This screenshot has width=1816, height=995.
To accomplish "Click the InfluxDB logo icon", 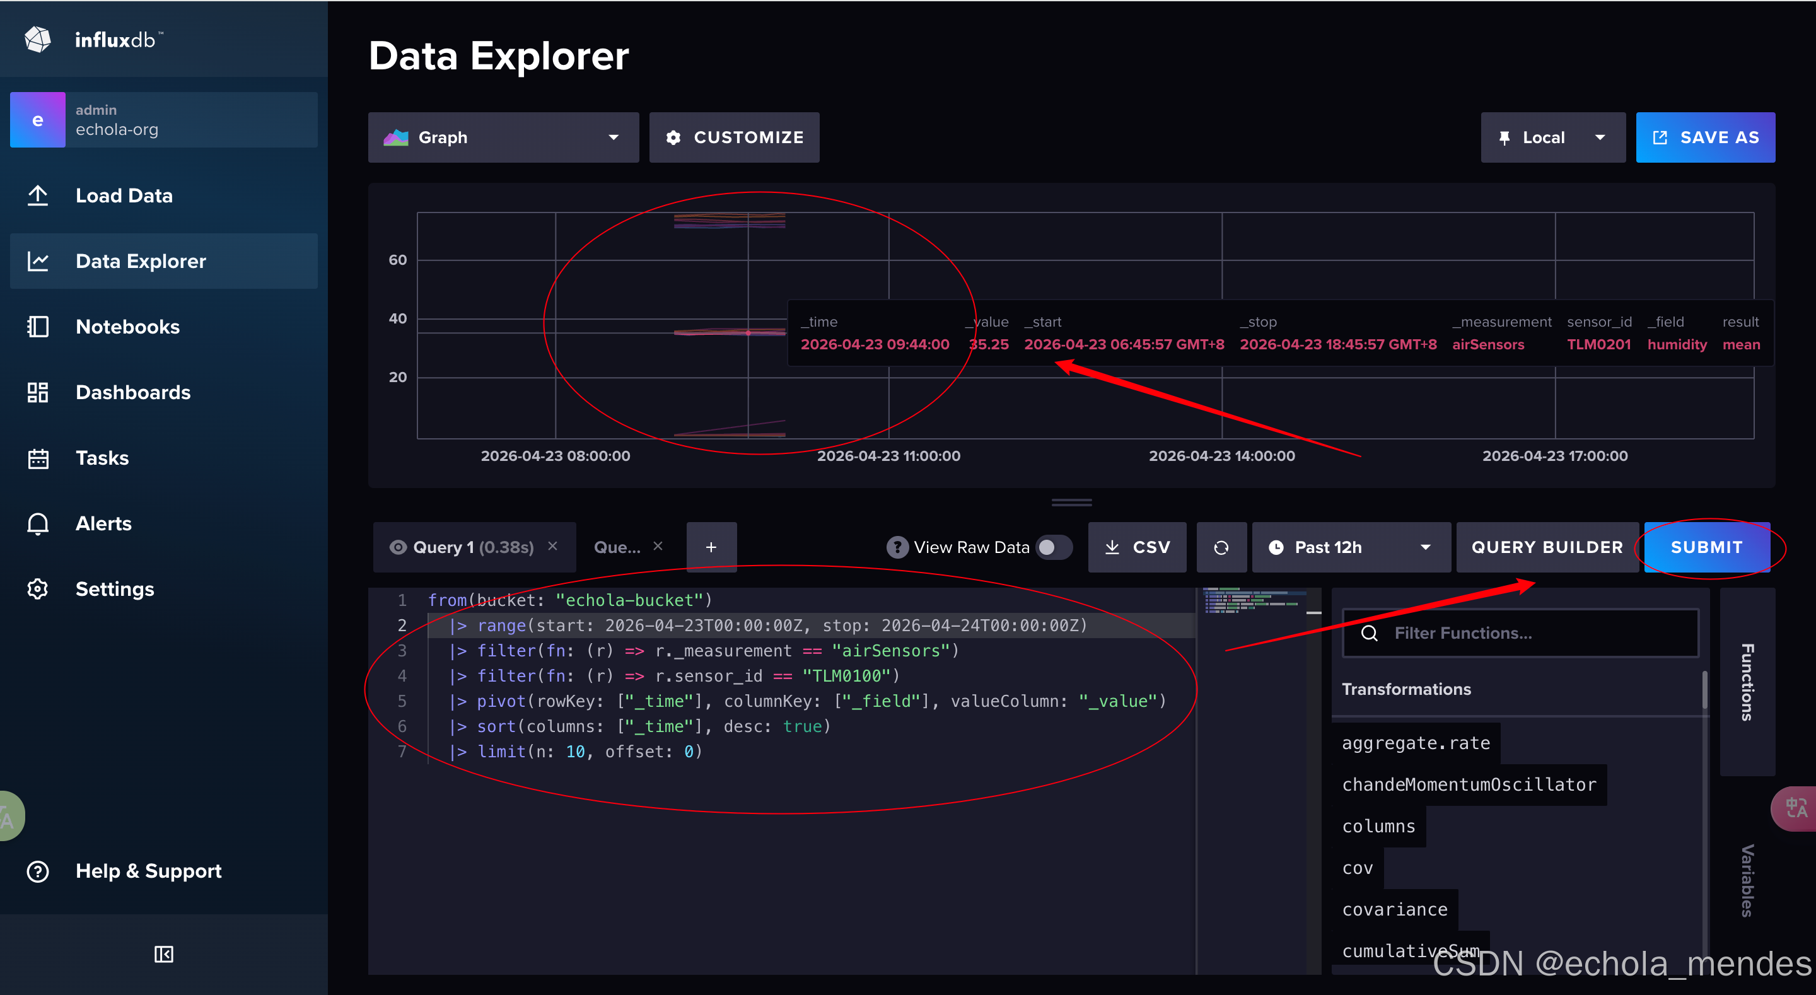I will click(37, 40).
